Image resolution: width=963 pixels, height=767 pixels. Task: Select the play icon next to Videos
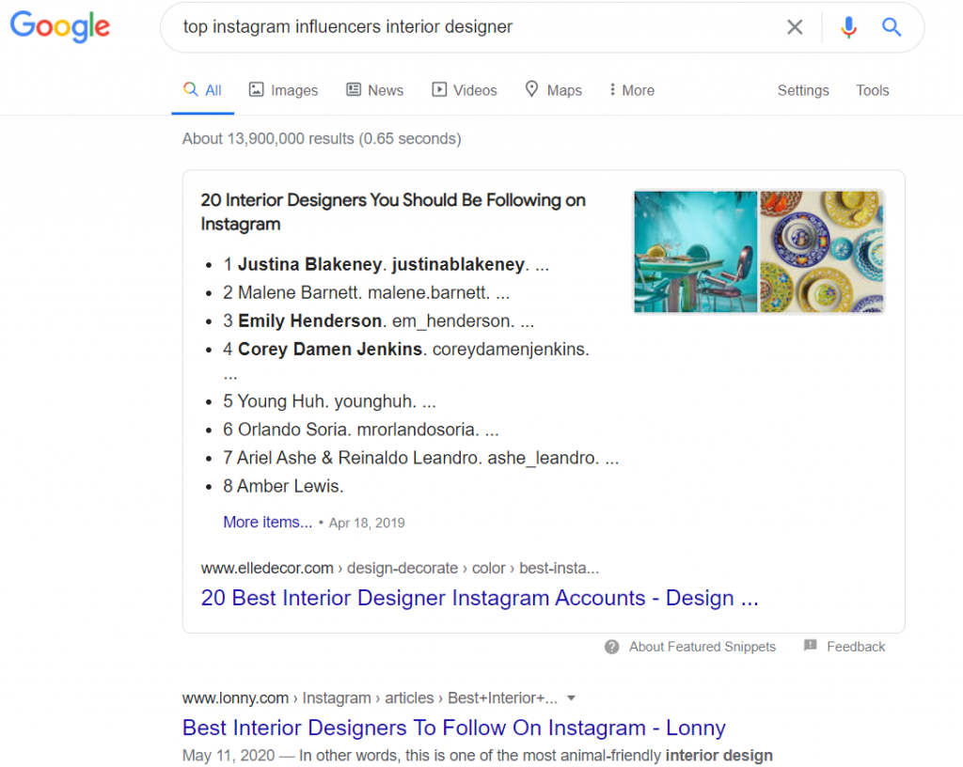pyautogui.click(x=437, y=89)
